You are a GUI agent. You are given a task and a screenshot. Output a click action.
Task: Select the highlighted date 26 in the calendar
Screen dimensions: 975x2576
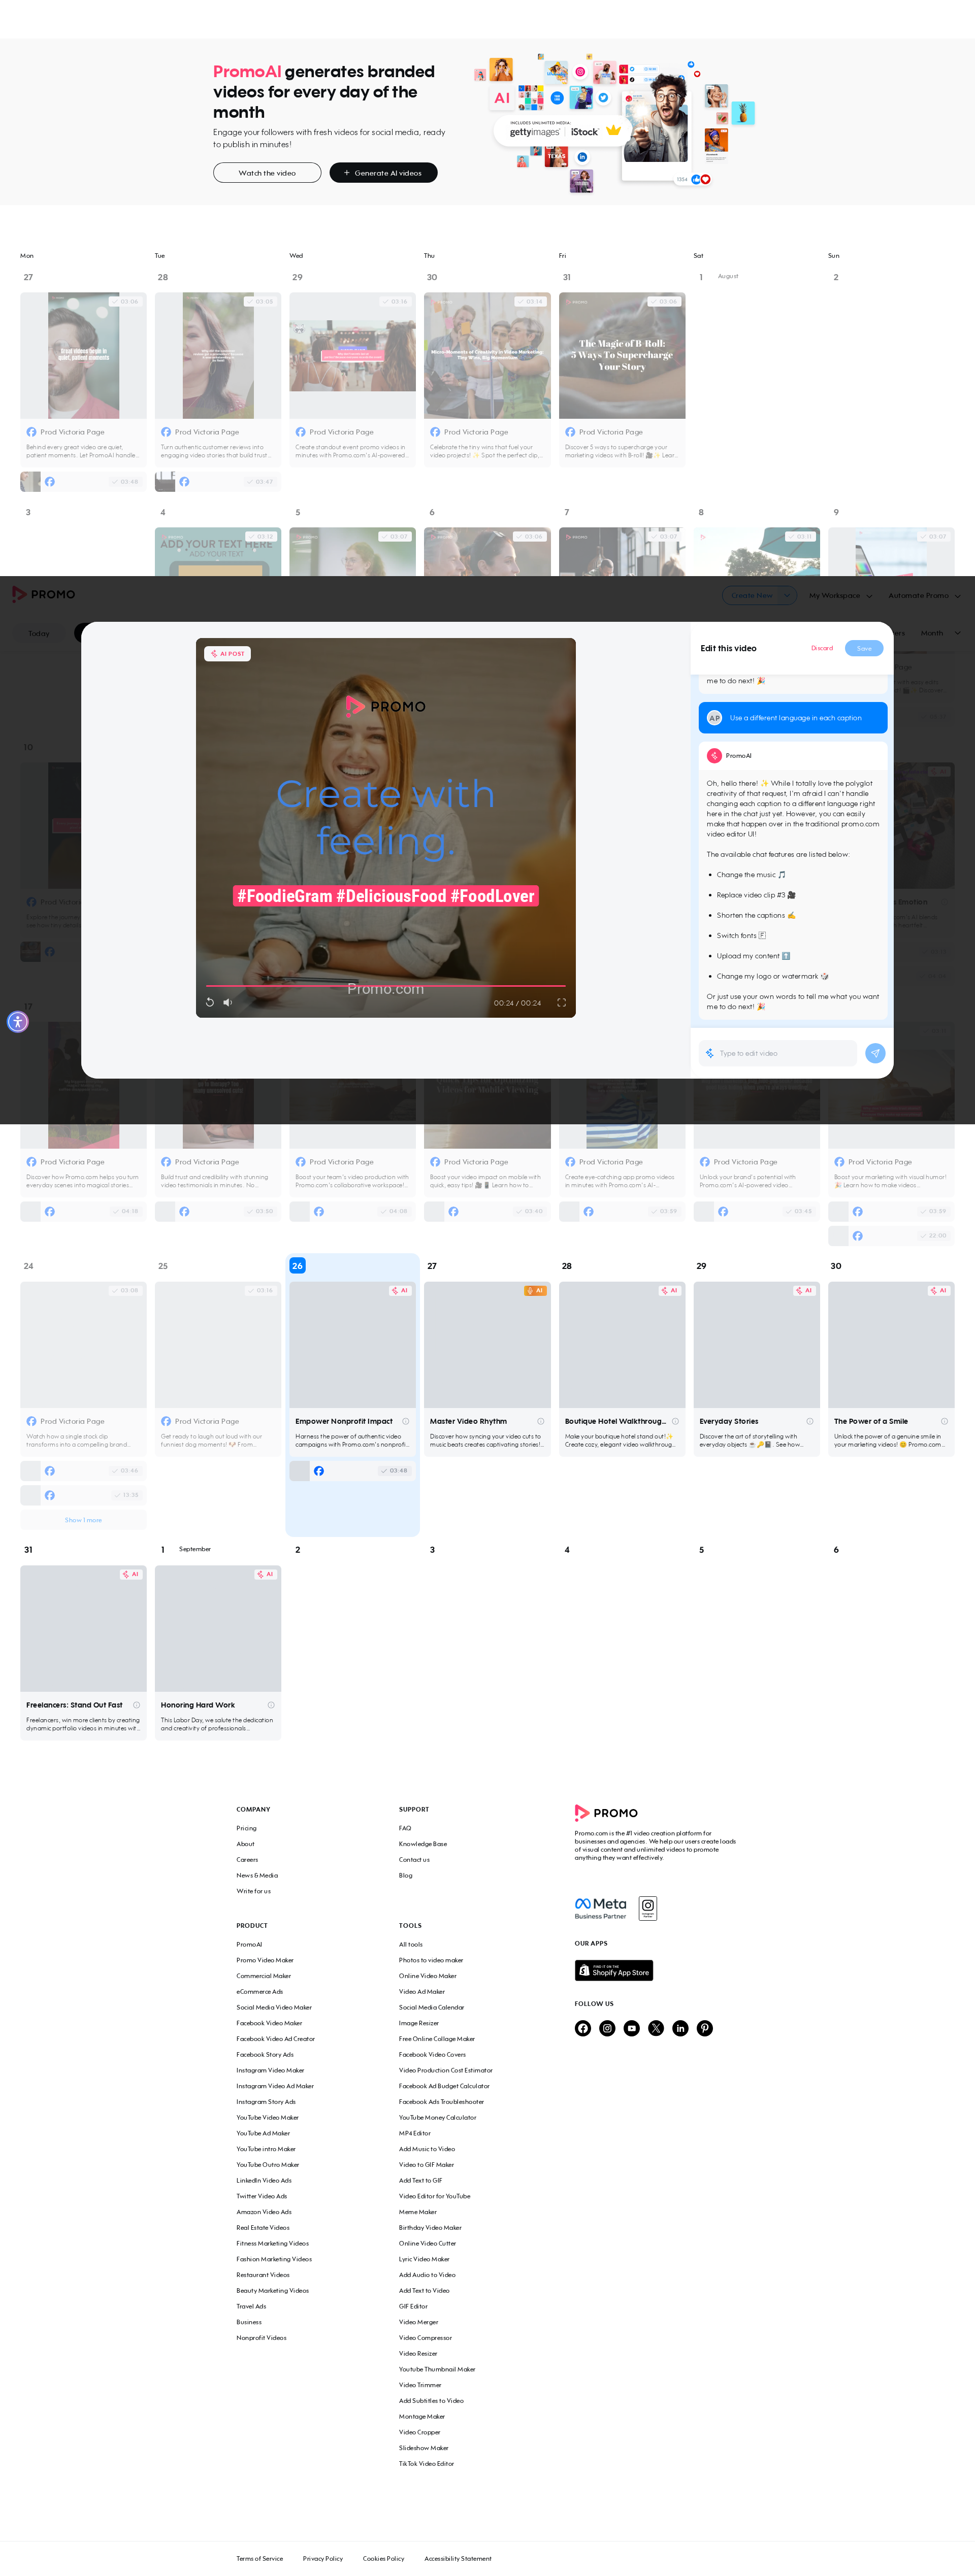click(297, 1265)
